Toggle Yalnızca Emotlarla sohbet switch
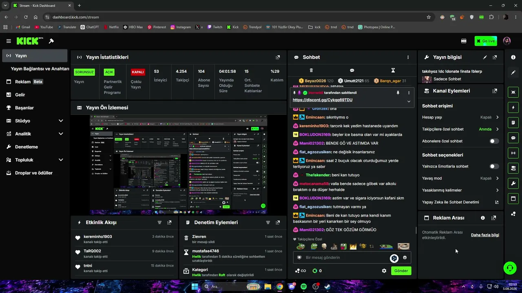Screen dimensions: 522x293 tap(494, 166)
